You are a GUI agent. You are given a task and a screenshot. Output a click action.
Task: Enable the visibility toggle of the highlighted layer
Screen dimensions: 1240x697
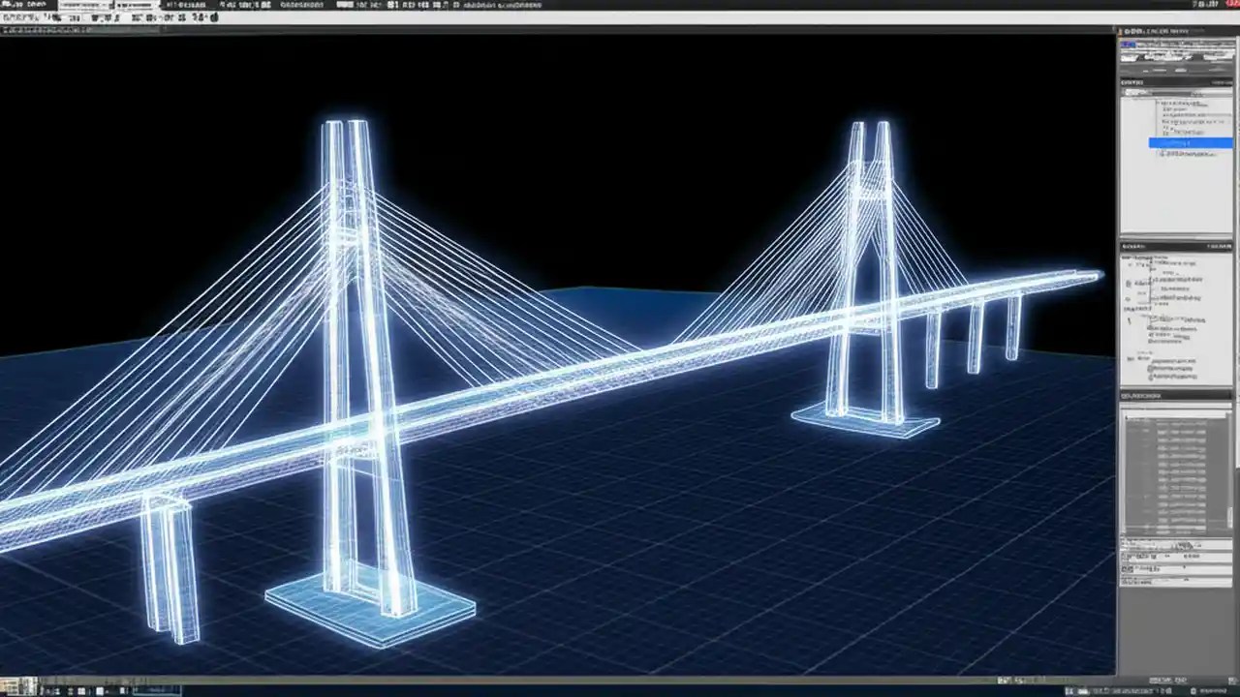click(1155, 142)
